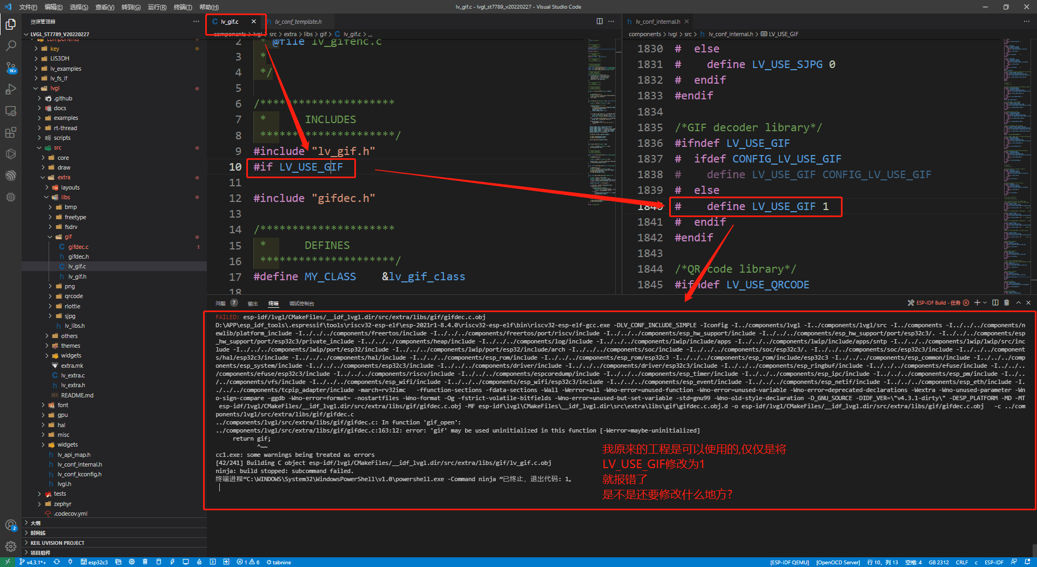Open the Extensions view icon
The height and width of the screenshot is (567, 1037).
coord(11,132)
